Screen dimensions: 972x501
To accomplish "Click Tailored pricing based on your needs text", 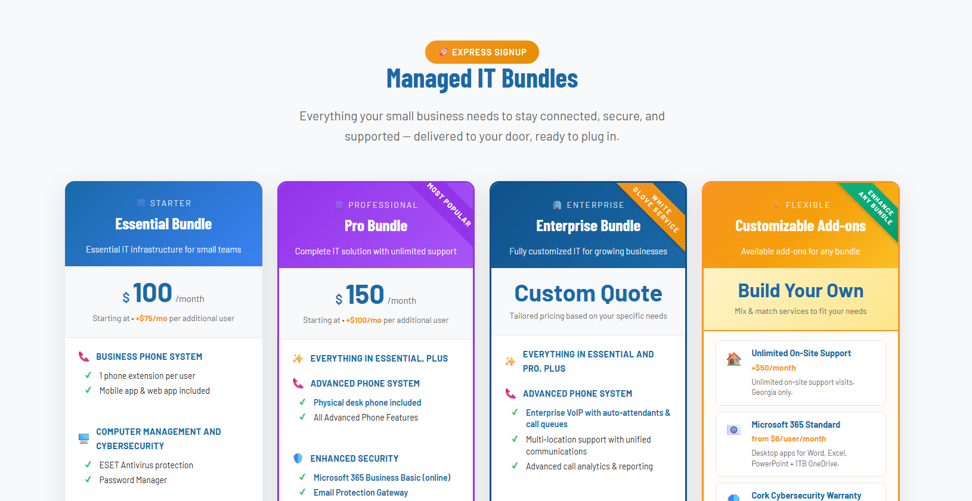I will [x=588, y=316].
